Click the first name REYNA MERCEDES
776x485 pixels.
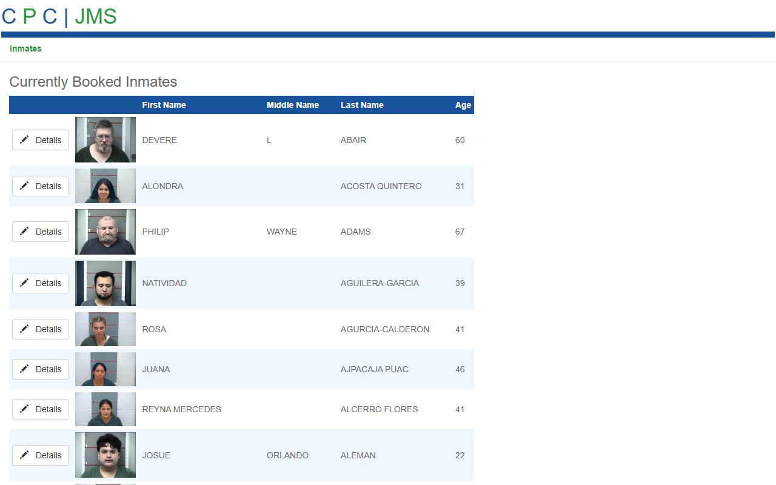[182, 409]
